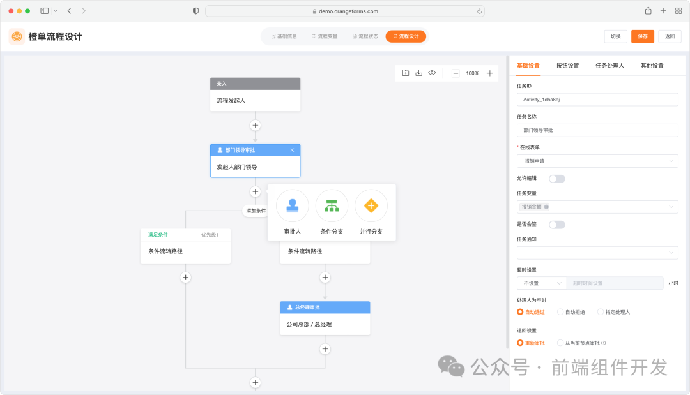Enable the 允许编辑 toggle
This screenshot has width=690, height=395.
pos(556,179)
